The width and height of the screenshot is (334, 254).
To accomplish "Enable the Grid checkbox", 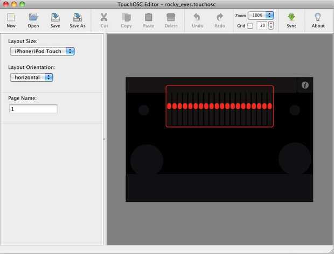I will coord(250,26).
